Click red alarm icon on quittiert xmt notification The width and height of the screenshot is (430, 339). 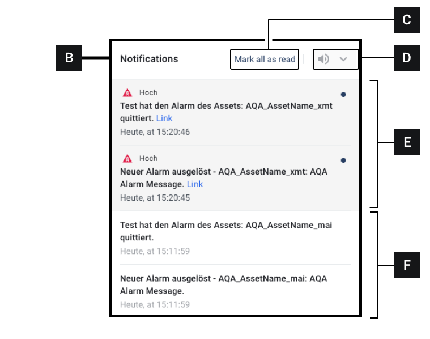coord(127,93)
